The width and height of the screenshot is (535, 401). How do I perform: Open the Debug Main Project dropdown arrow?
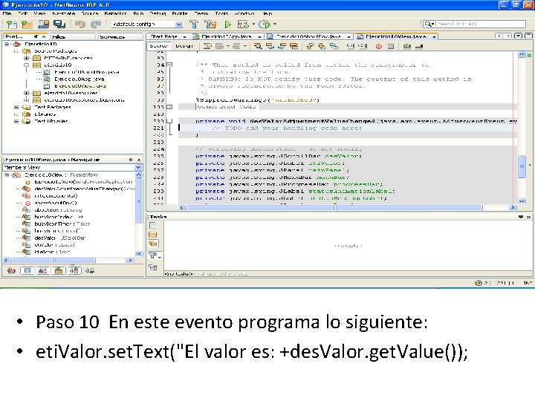[x=253, y=25]
